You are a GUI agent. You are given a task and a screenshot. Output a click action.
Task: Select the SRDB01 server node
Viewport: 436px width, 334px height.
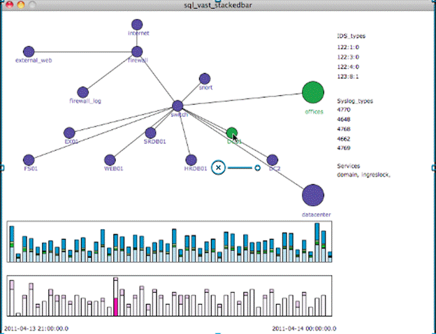150,133
